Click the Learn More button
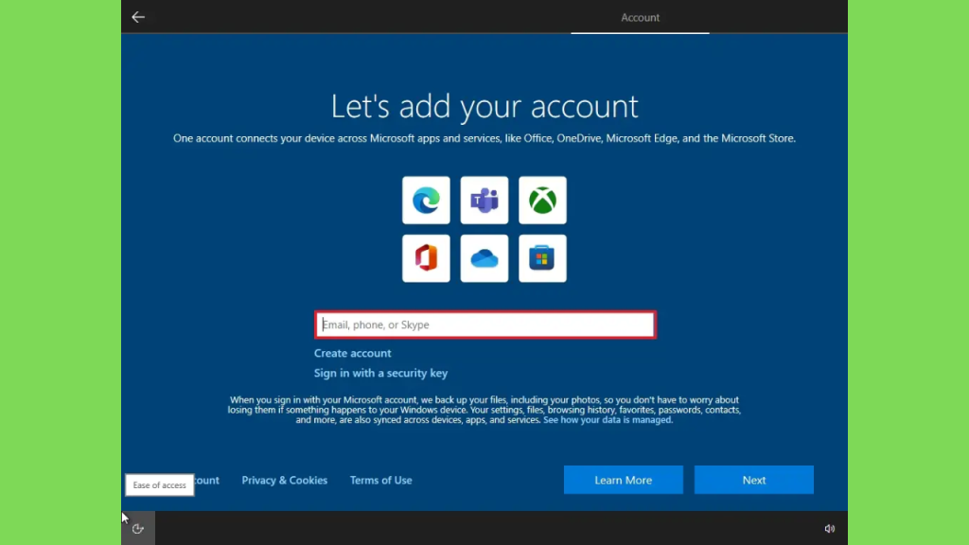969x545 pixels. click(x=623, y=480)
